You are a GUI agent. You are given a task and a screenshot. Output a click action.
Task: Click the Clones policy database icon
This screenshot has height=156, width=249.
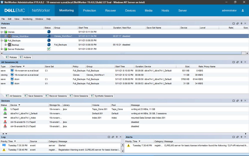click(6, 32)
